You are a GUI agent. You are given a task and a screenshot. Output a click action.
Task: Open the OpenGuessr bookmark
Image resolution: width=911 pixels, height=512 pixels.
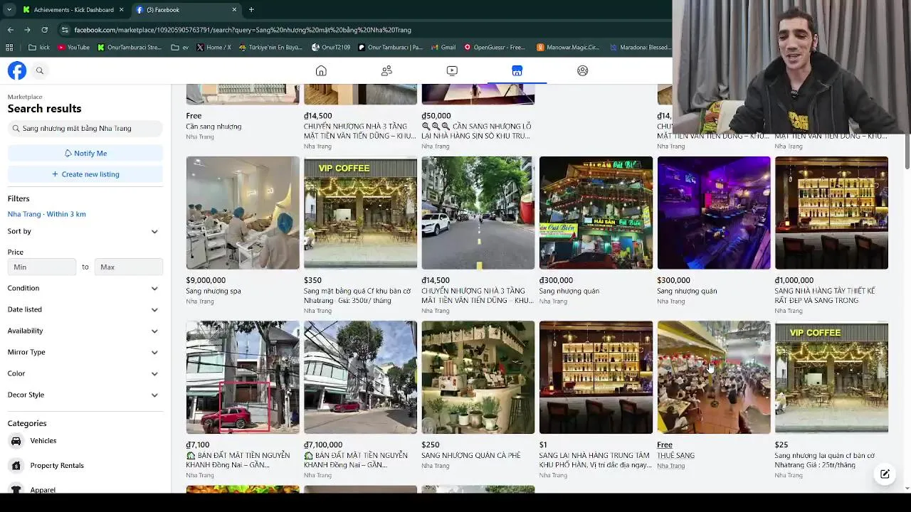pos(495,48)
